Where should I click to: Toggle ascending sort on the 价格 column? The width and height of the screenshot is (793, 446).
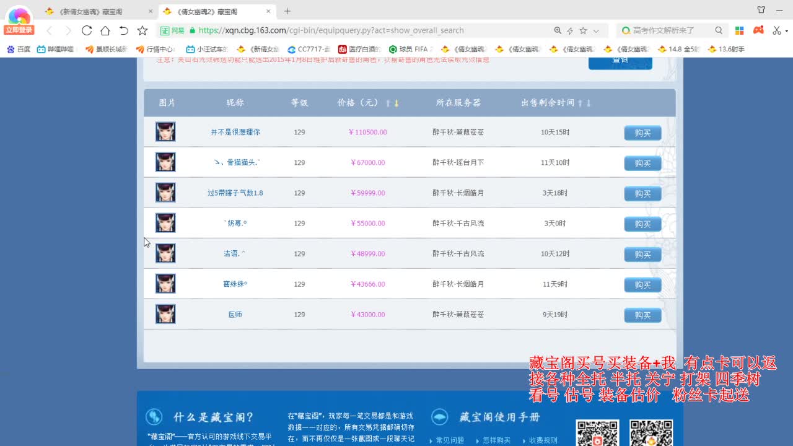tap(388, 104)
